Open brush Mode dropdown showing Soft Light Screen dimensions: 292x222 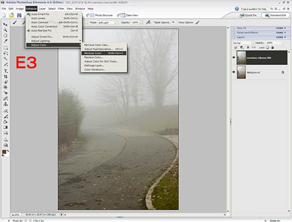point(106,23)
